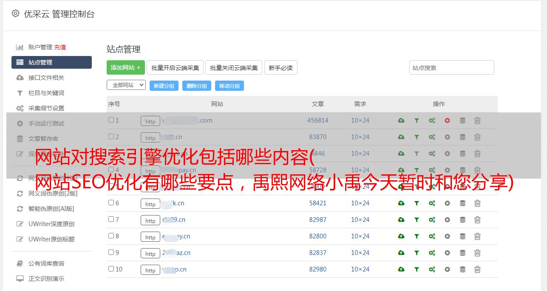The height and width of the screenshot is (291, 547).
Task: Click the cloud icon in the 82980 row
Action: point(401,269)
